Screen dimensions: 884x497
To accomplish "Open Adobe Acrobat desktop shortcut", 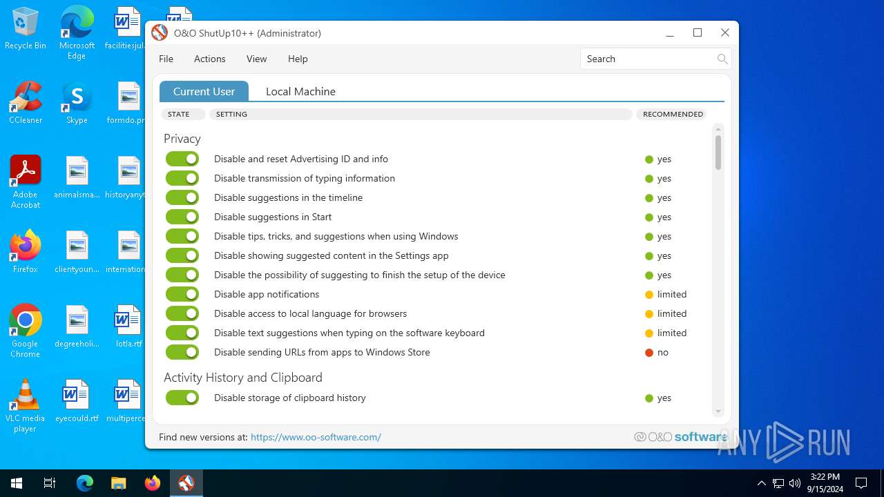I will tap(26, 182).
